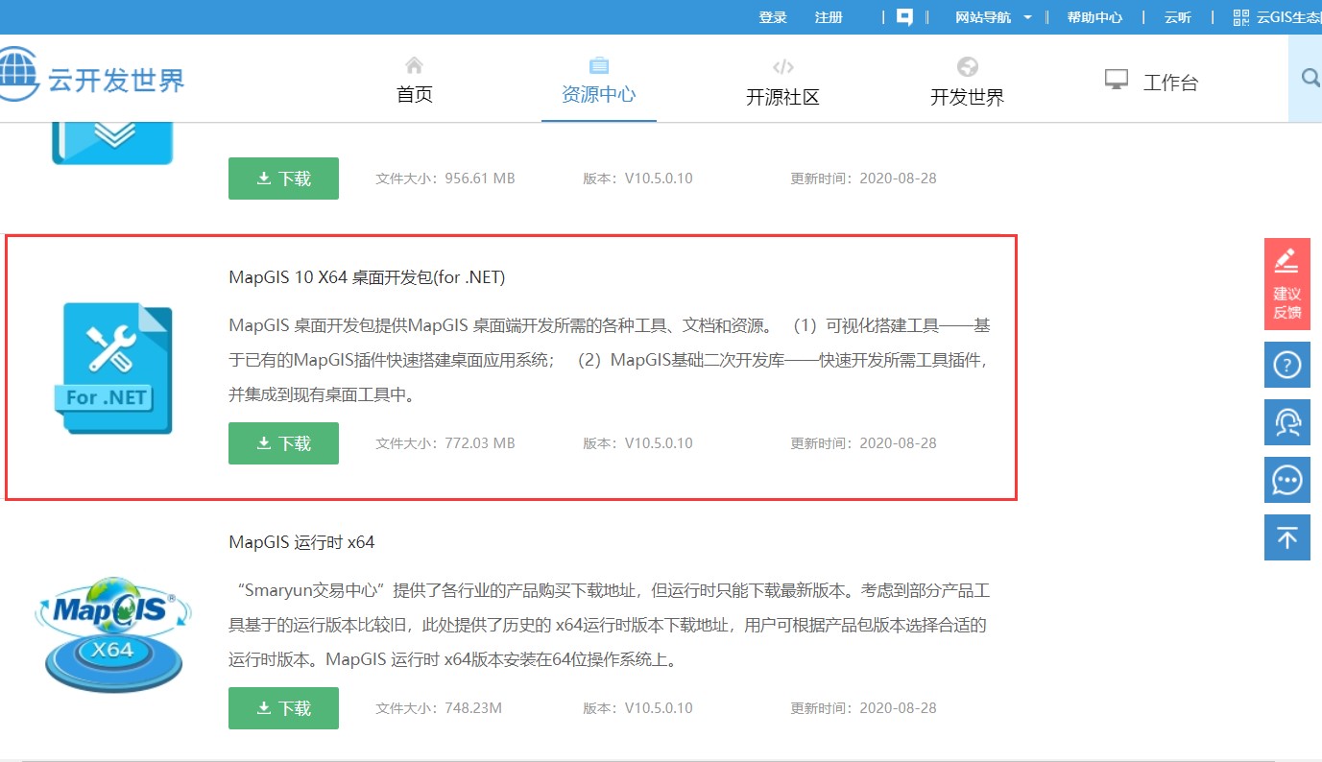The width and height of the screenshot is (1322, 762).
Task: Click the MapGIS X64 runtime logo
Action: pos(113,633)
